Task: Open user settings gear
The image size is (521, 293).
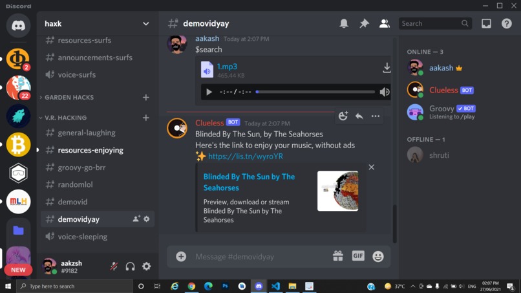Action: pos(147,266)
